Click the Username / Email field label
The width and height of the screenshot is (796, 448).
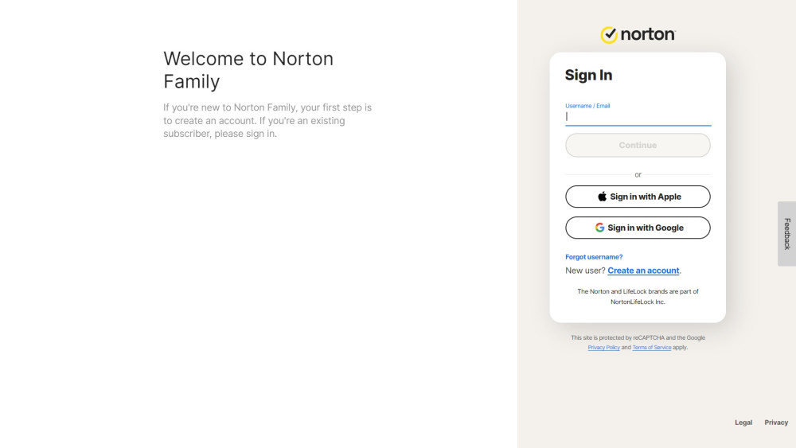[x=587, y=106]
